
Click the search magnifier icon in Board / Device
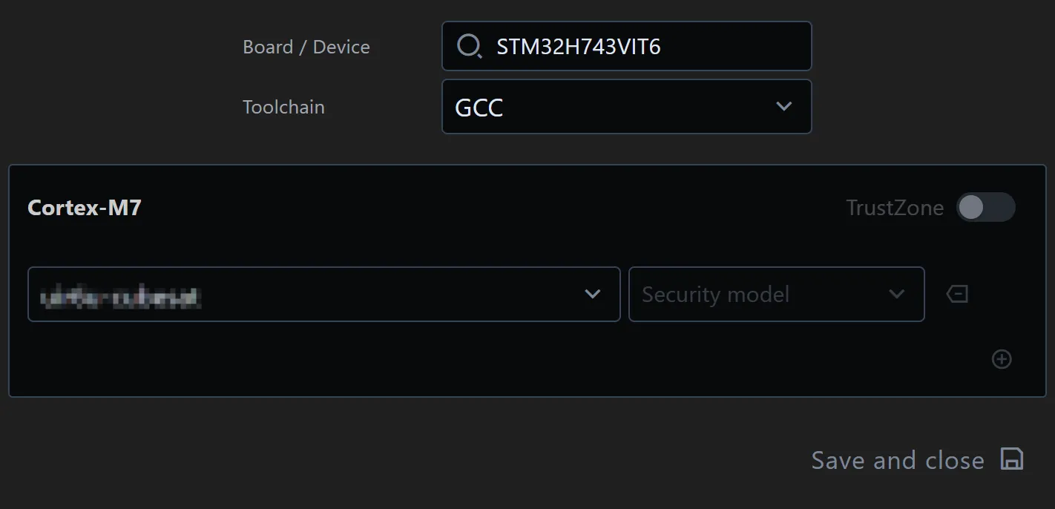coord(469,47)
